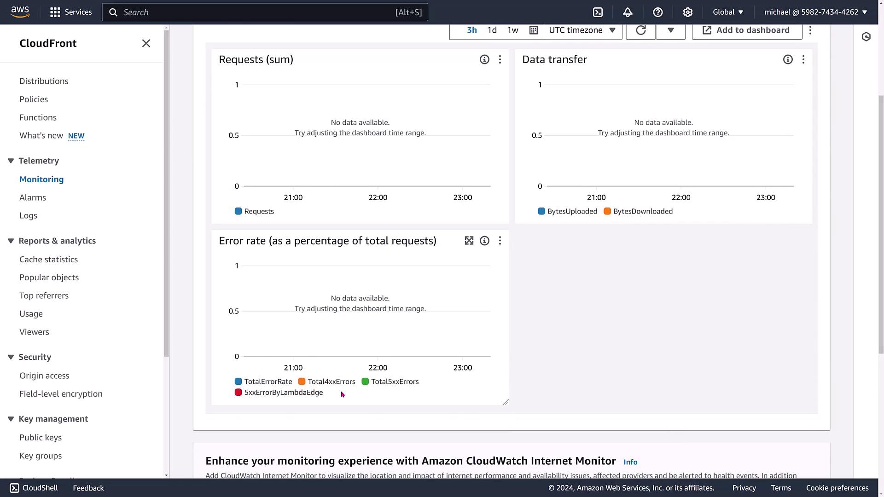The image size is (884, 497).
Task: Open the help question-mark icon
Action: click(657, 12)
